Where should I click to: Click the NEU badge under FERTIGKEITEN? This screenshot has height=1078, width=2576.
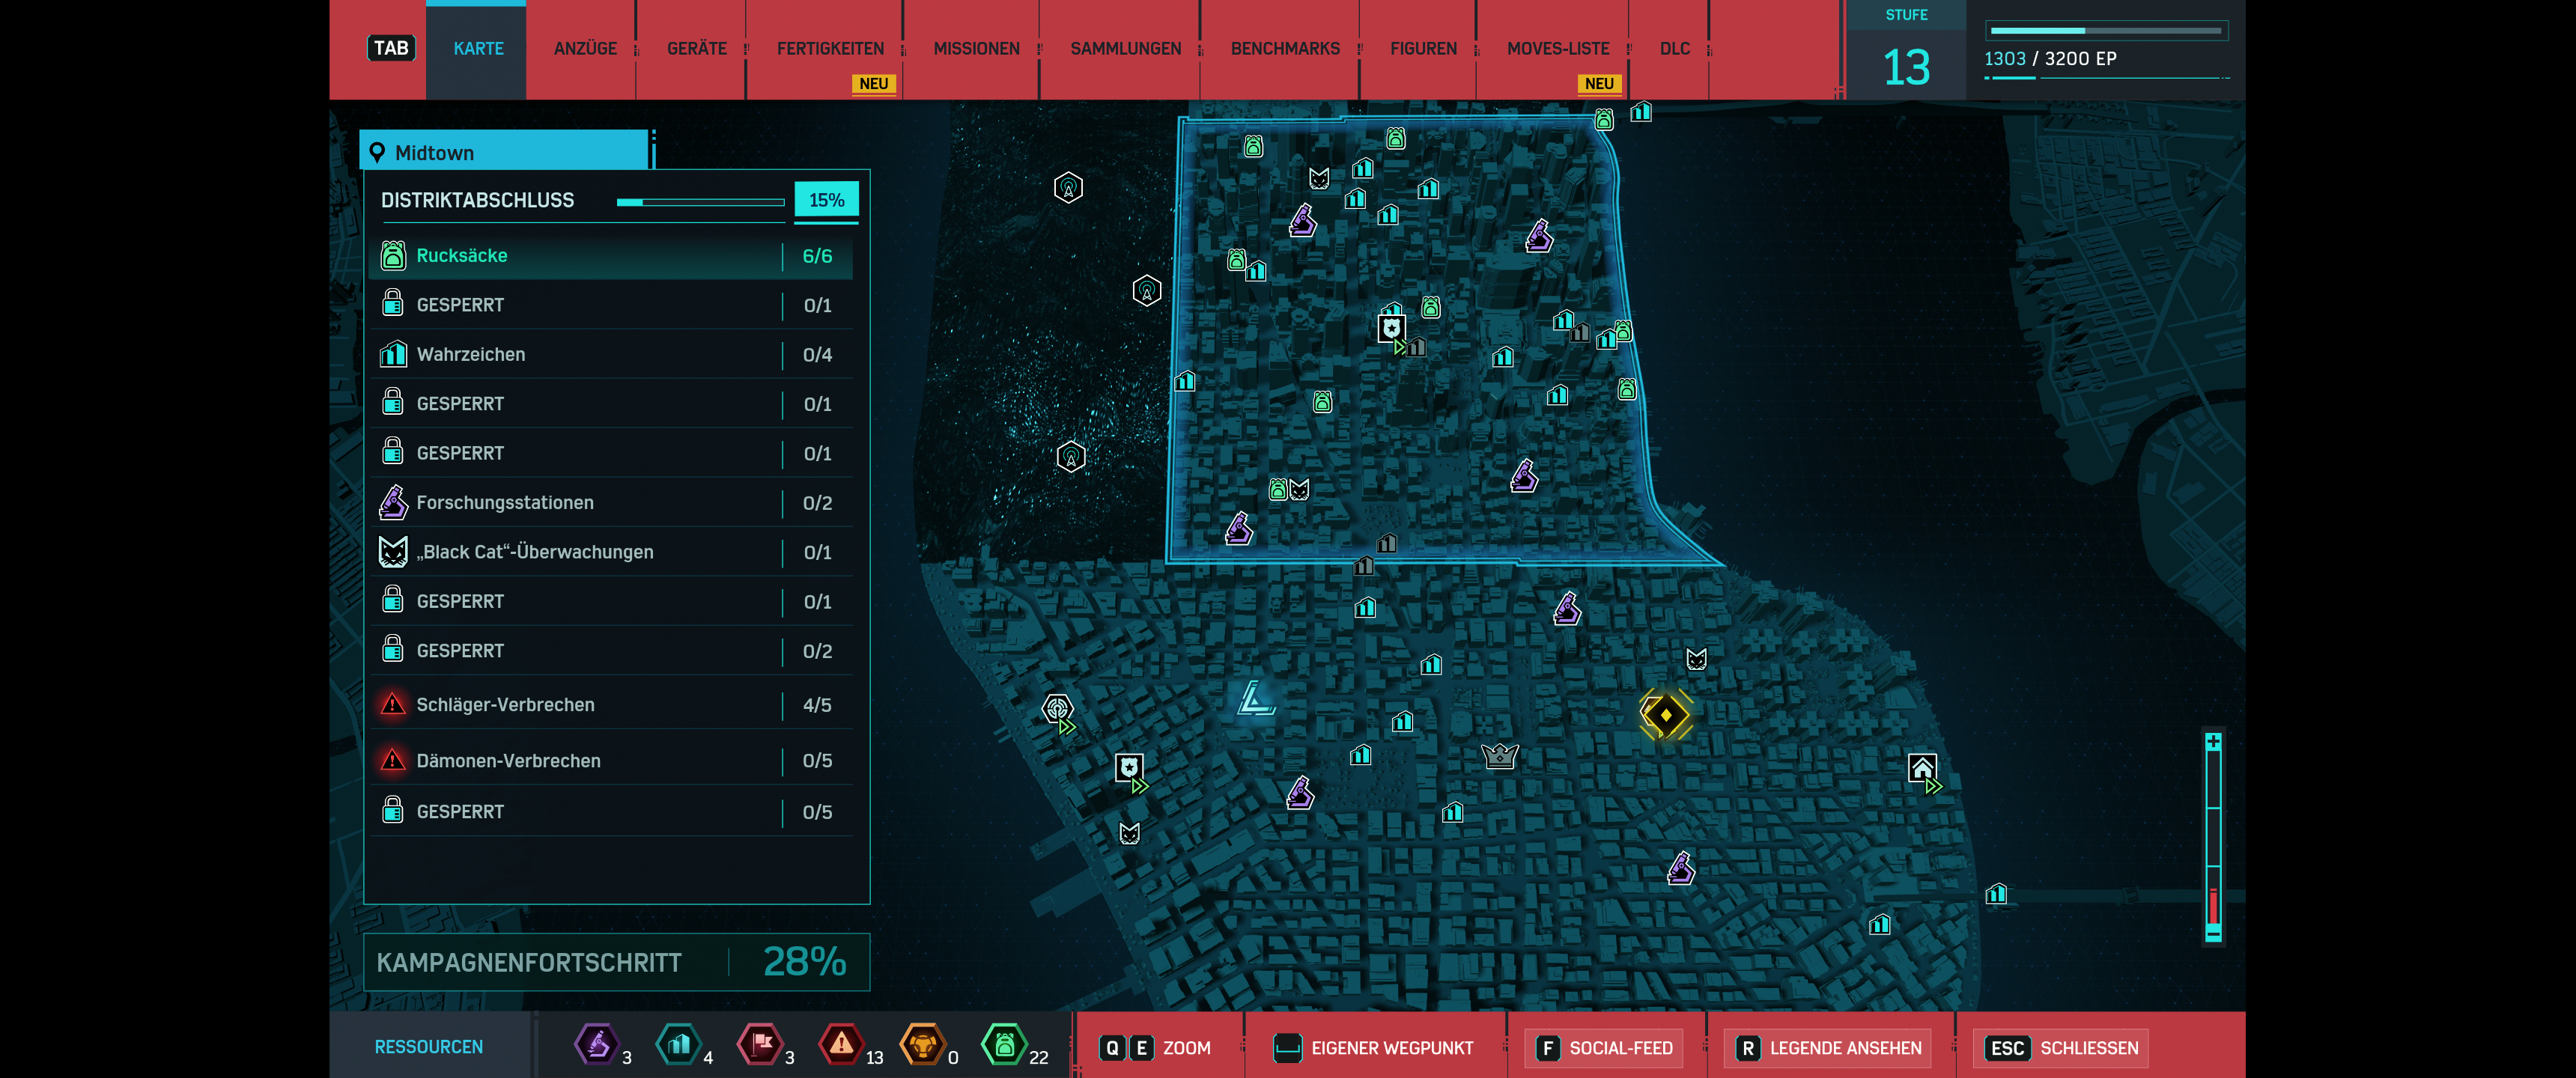click(x=873, y=84)
